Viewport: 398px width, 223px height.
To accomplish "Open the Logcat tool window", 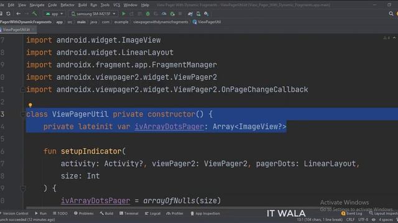I will 152,213.
